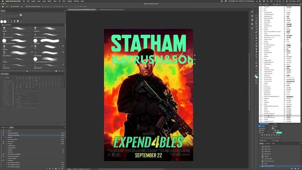Open the font family field in Character panel
The width and height of the screenshot is (302, 170).
point(266,124)
